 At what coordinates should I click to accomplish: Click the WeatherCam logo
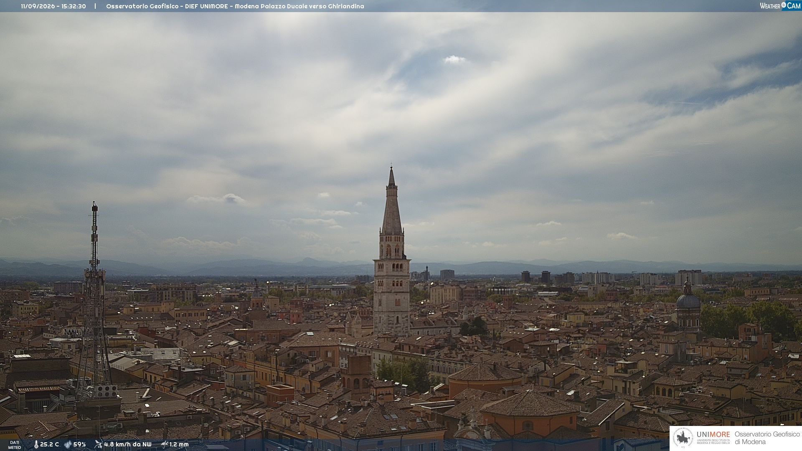[x=780, y=6]
